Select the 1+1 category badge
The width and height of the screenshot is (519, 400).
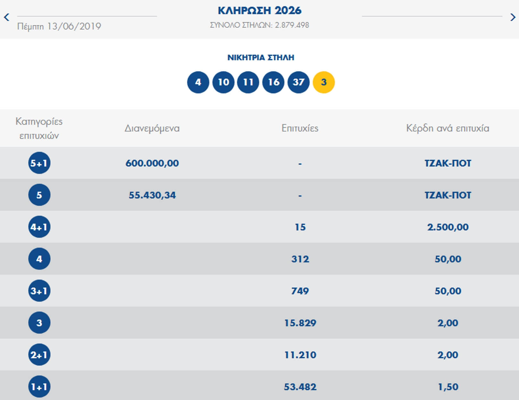point(39,387)
